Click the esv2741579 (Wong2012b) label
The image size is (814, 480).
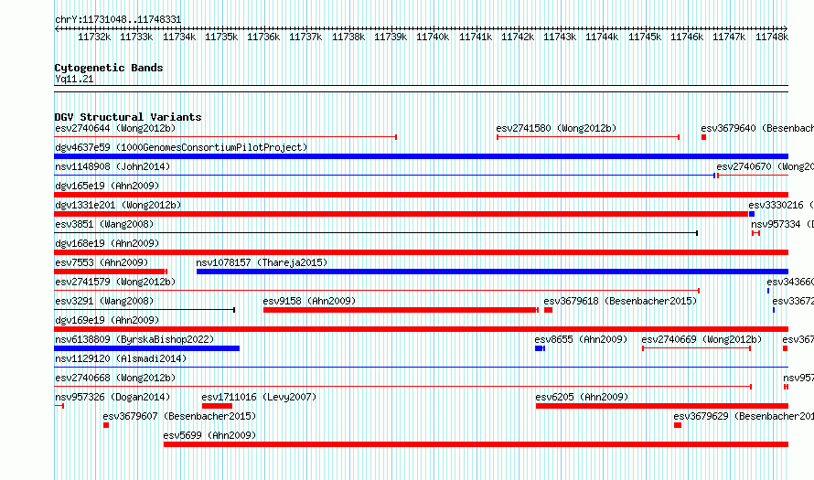tap(115, 282)
